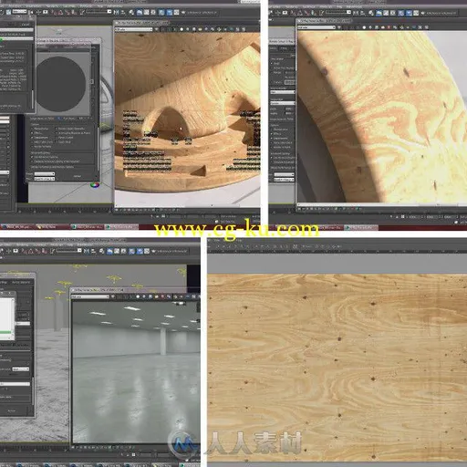The image size is (467, 467).
Task: Click white circle alpha icon in bottom-left frame buffer
Action: 138,296
